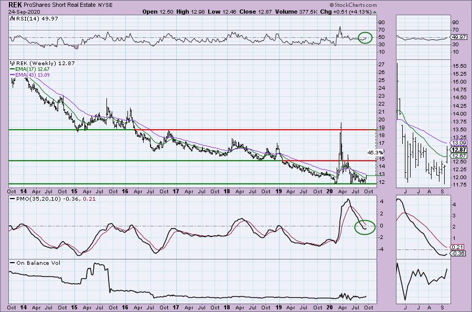Image resolution: width=472 pixels, height=312 pixels.
Task: Click the Volume 377.5K quote value
Action: tap(296, 12)
